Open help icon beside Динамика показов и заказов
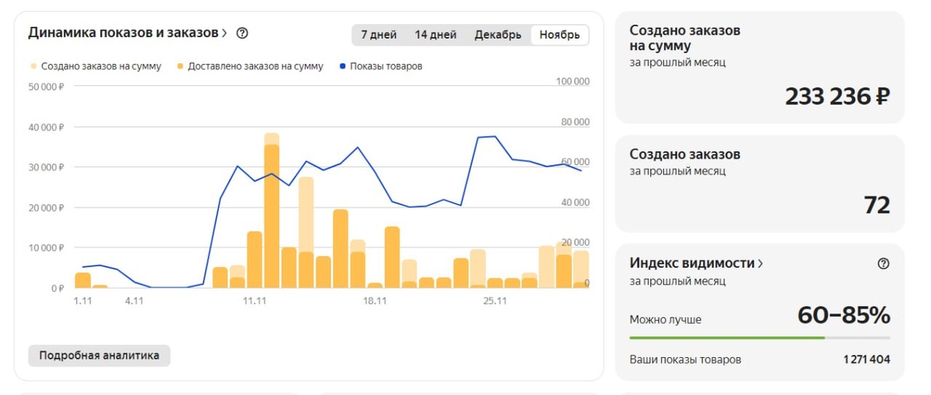 (x=242, y=33)
